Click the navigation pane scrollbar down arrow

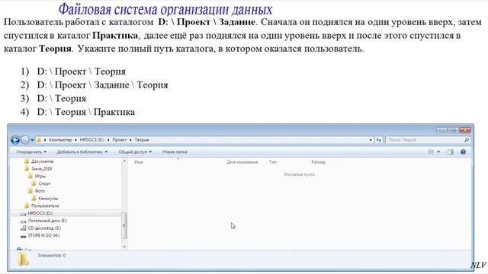click(x=124, y=247)
